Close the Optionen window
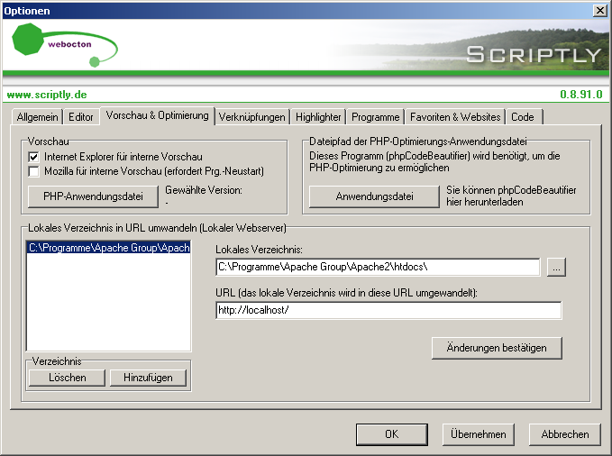 599,11
